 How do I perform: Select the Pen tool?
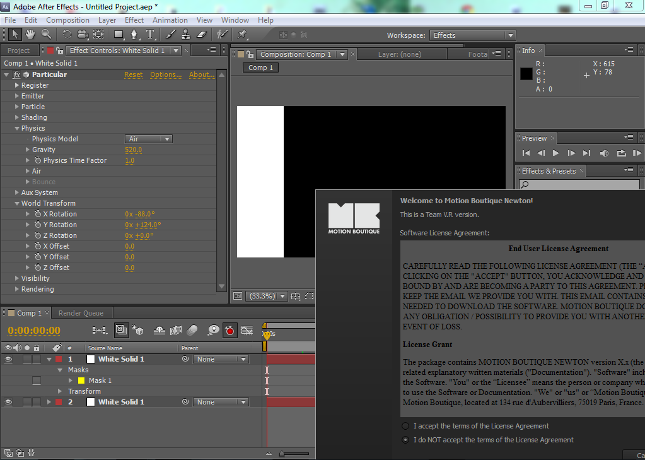[134, 35]
